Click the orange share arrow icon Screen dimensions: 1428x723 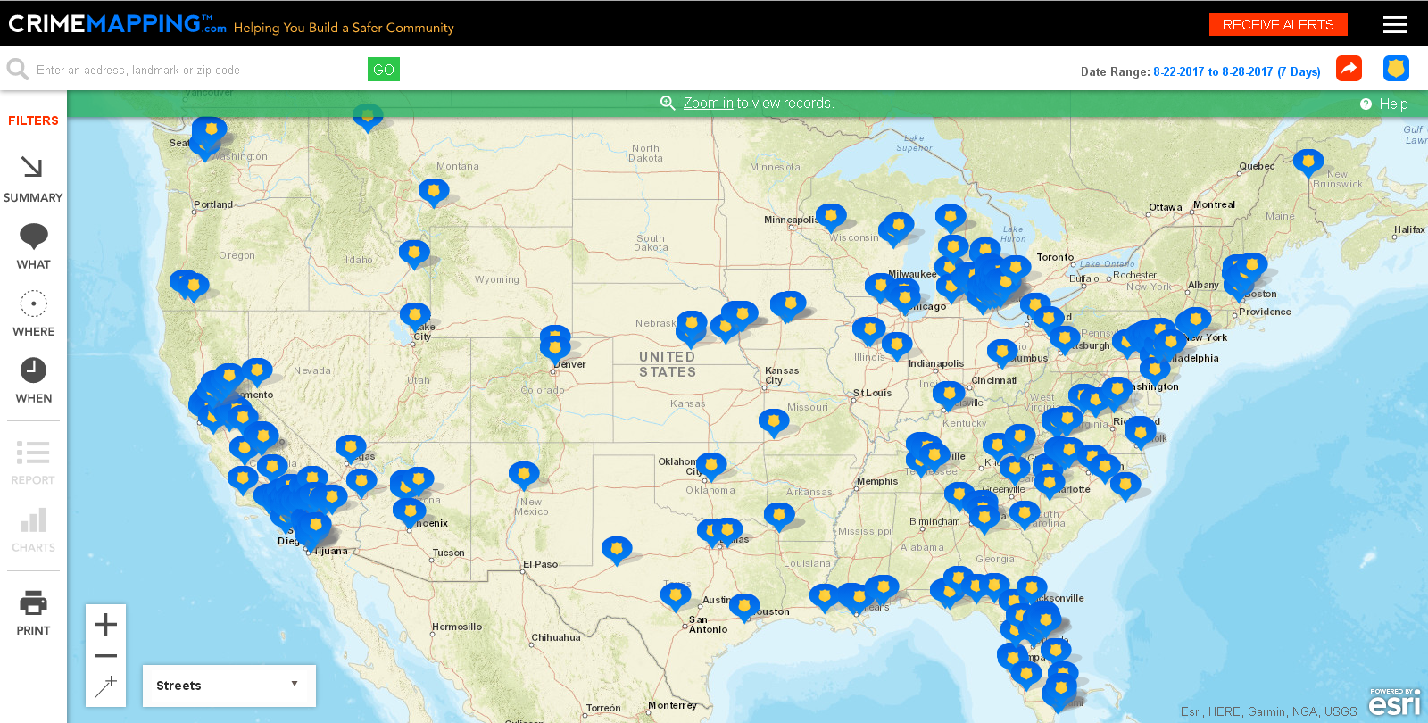point(1349,68)
